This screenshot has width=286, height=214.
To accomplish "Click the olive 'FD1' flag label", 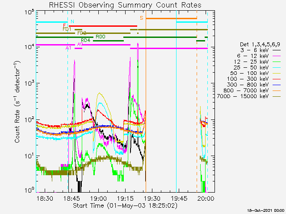I will [x=67, y=29].
